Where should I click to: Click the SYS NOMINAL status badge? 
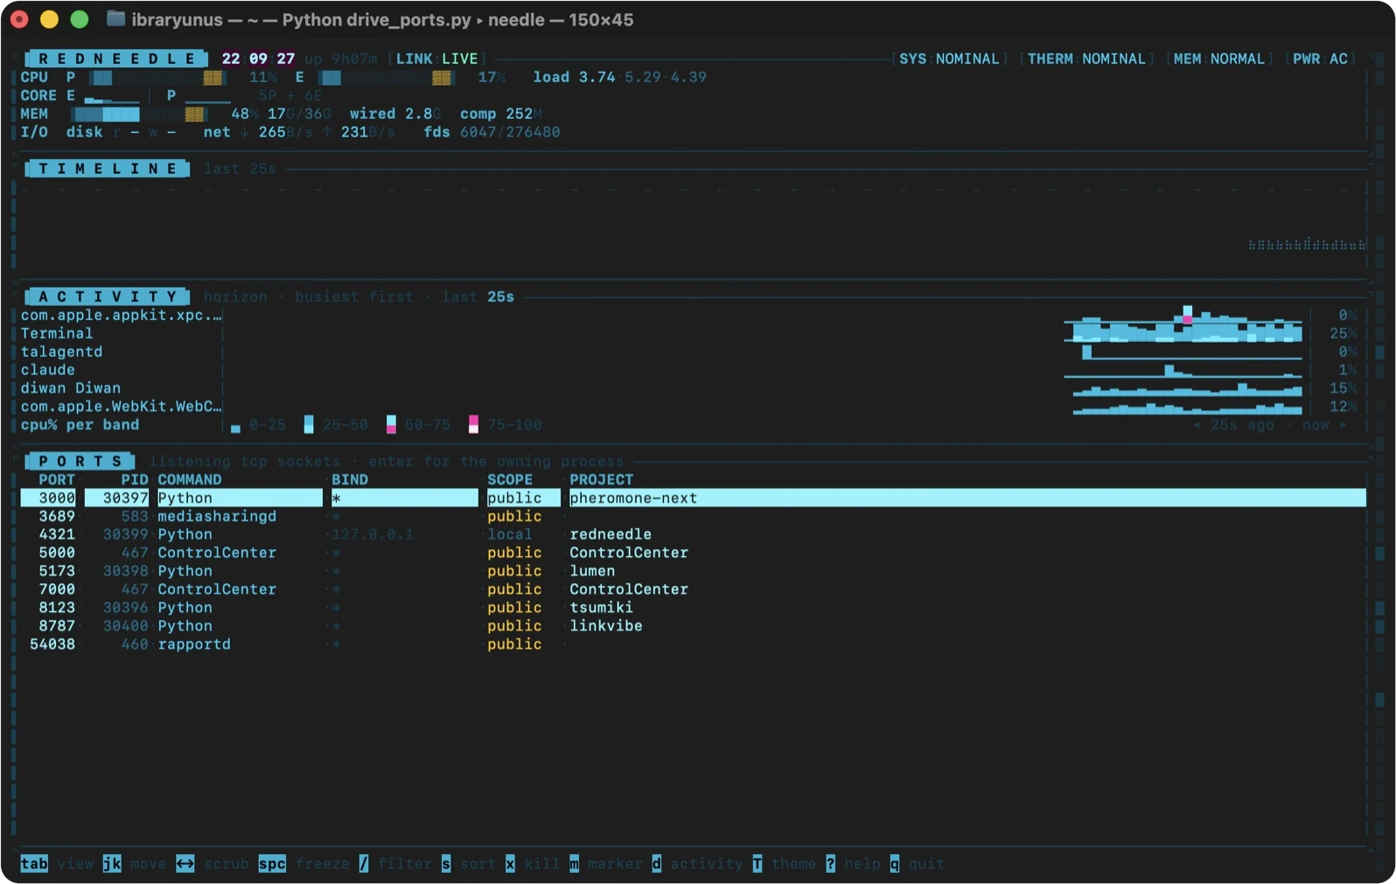coord(949,59)
